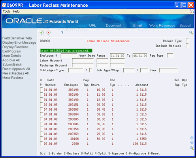The width and height of the screenshot is (196, 158).
Task: Click the first Labor Account field
Action: pyautogui.click(x=83, y=61)
